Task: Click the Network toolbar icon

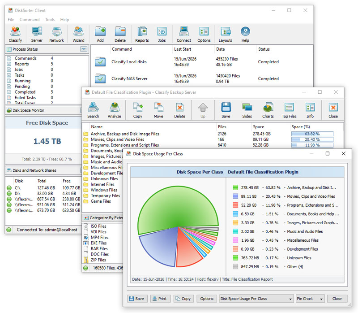Action: tap(57, 35)
